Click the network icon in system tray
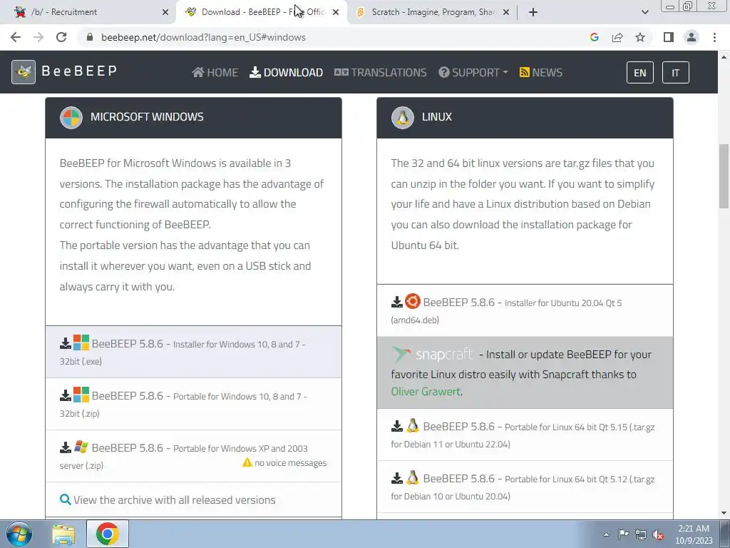The height and width of the screenshot is (548, 730). (641, 534)
